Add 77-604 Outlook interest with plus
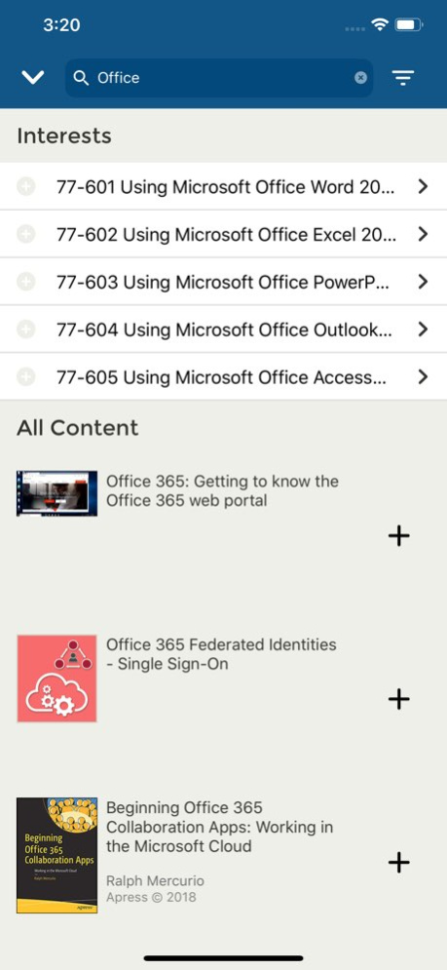The height and width of the screenshot is (970, 447). click(x=26, y=330)
